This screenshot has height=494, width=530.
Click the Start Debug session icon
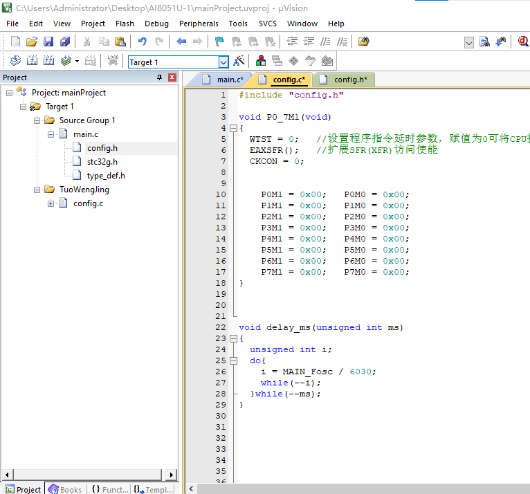(x=523, y=42)
